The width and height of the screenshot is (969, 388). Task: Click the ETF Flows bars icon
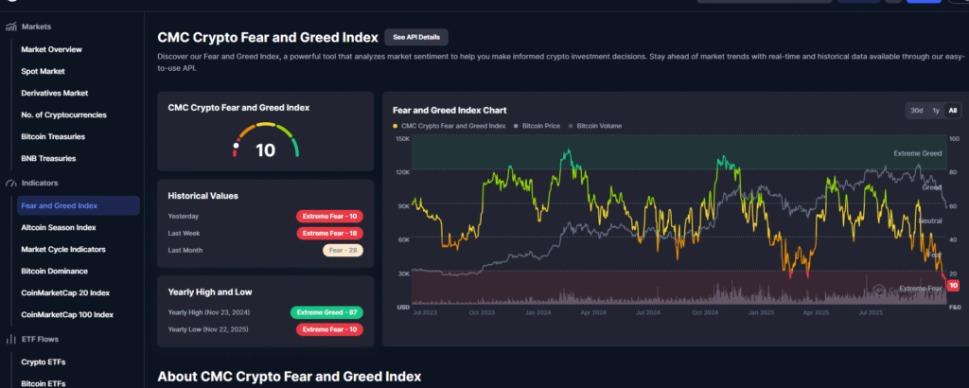pyautogui.click(x=11, y=339)
